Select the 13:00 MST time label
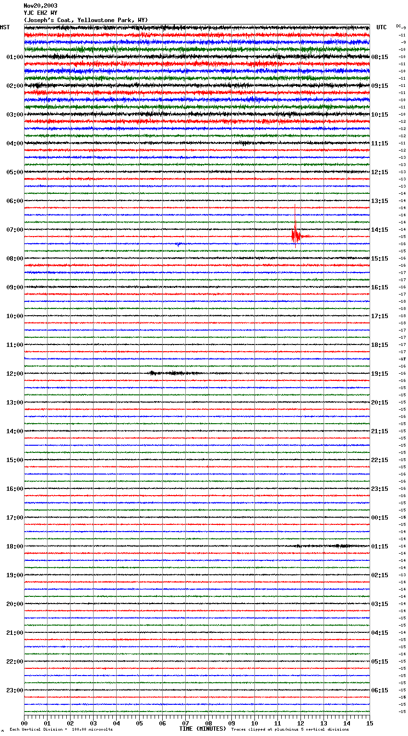 [x=15, y=403]
